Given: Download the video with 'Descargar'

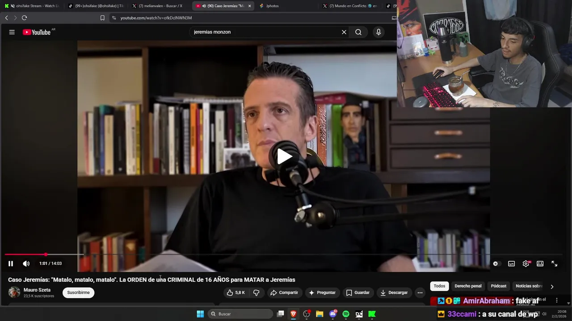Looking at the screenshot, I should (394, 292).
